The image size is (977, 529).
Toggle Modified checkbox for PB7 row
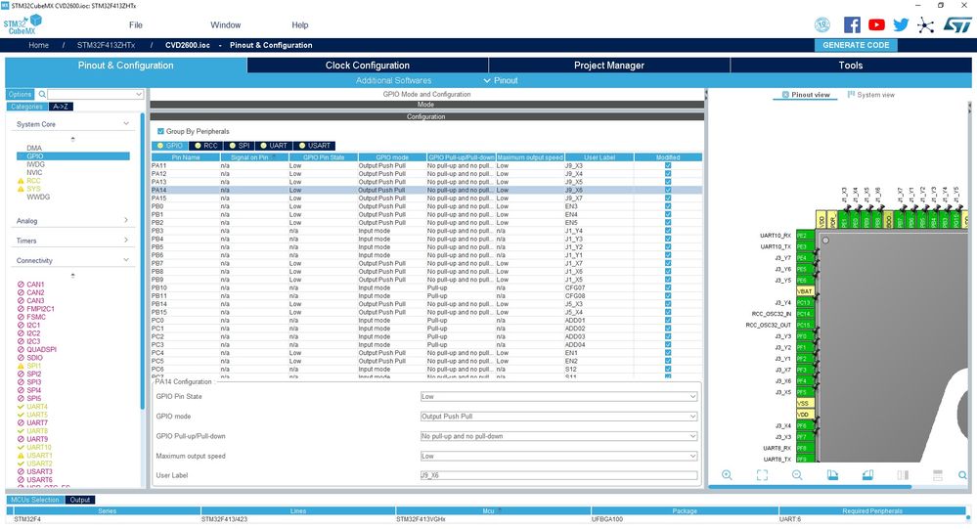668,264
